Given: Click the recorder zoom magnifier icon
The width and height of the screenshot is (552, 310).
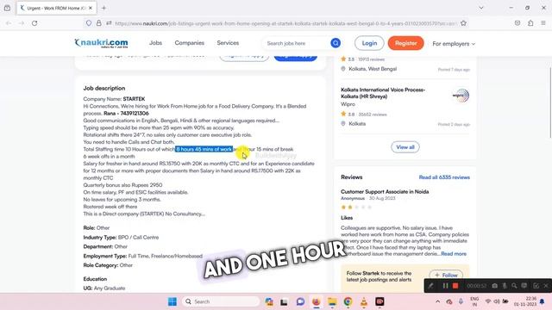Looking at the screenshot, I should [x=514, y=286].
